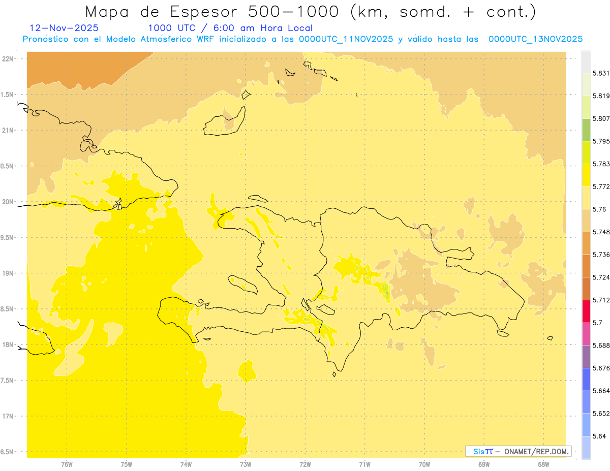Screen dimensions: 610x471
Task: Click the longitude label '70W'
Action: [424, 465]
